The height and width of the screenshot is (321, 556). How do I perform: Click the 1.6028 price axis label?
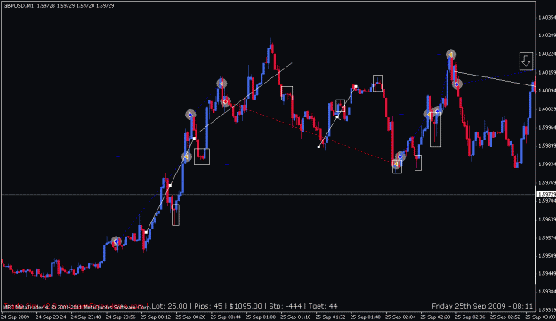[x=547, y=36]
